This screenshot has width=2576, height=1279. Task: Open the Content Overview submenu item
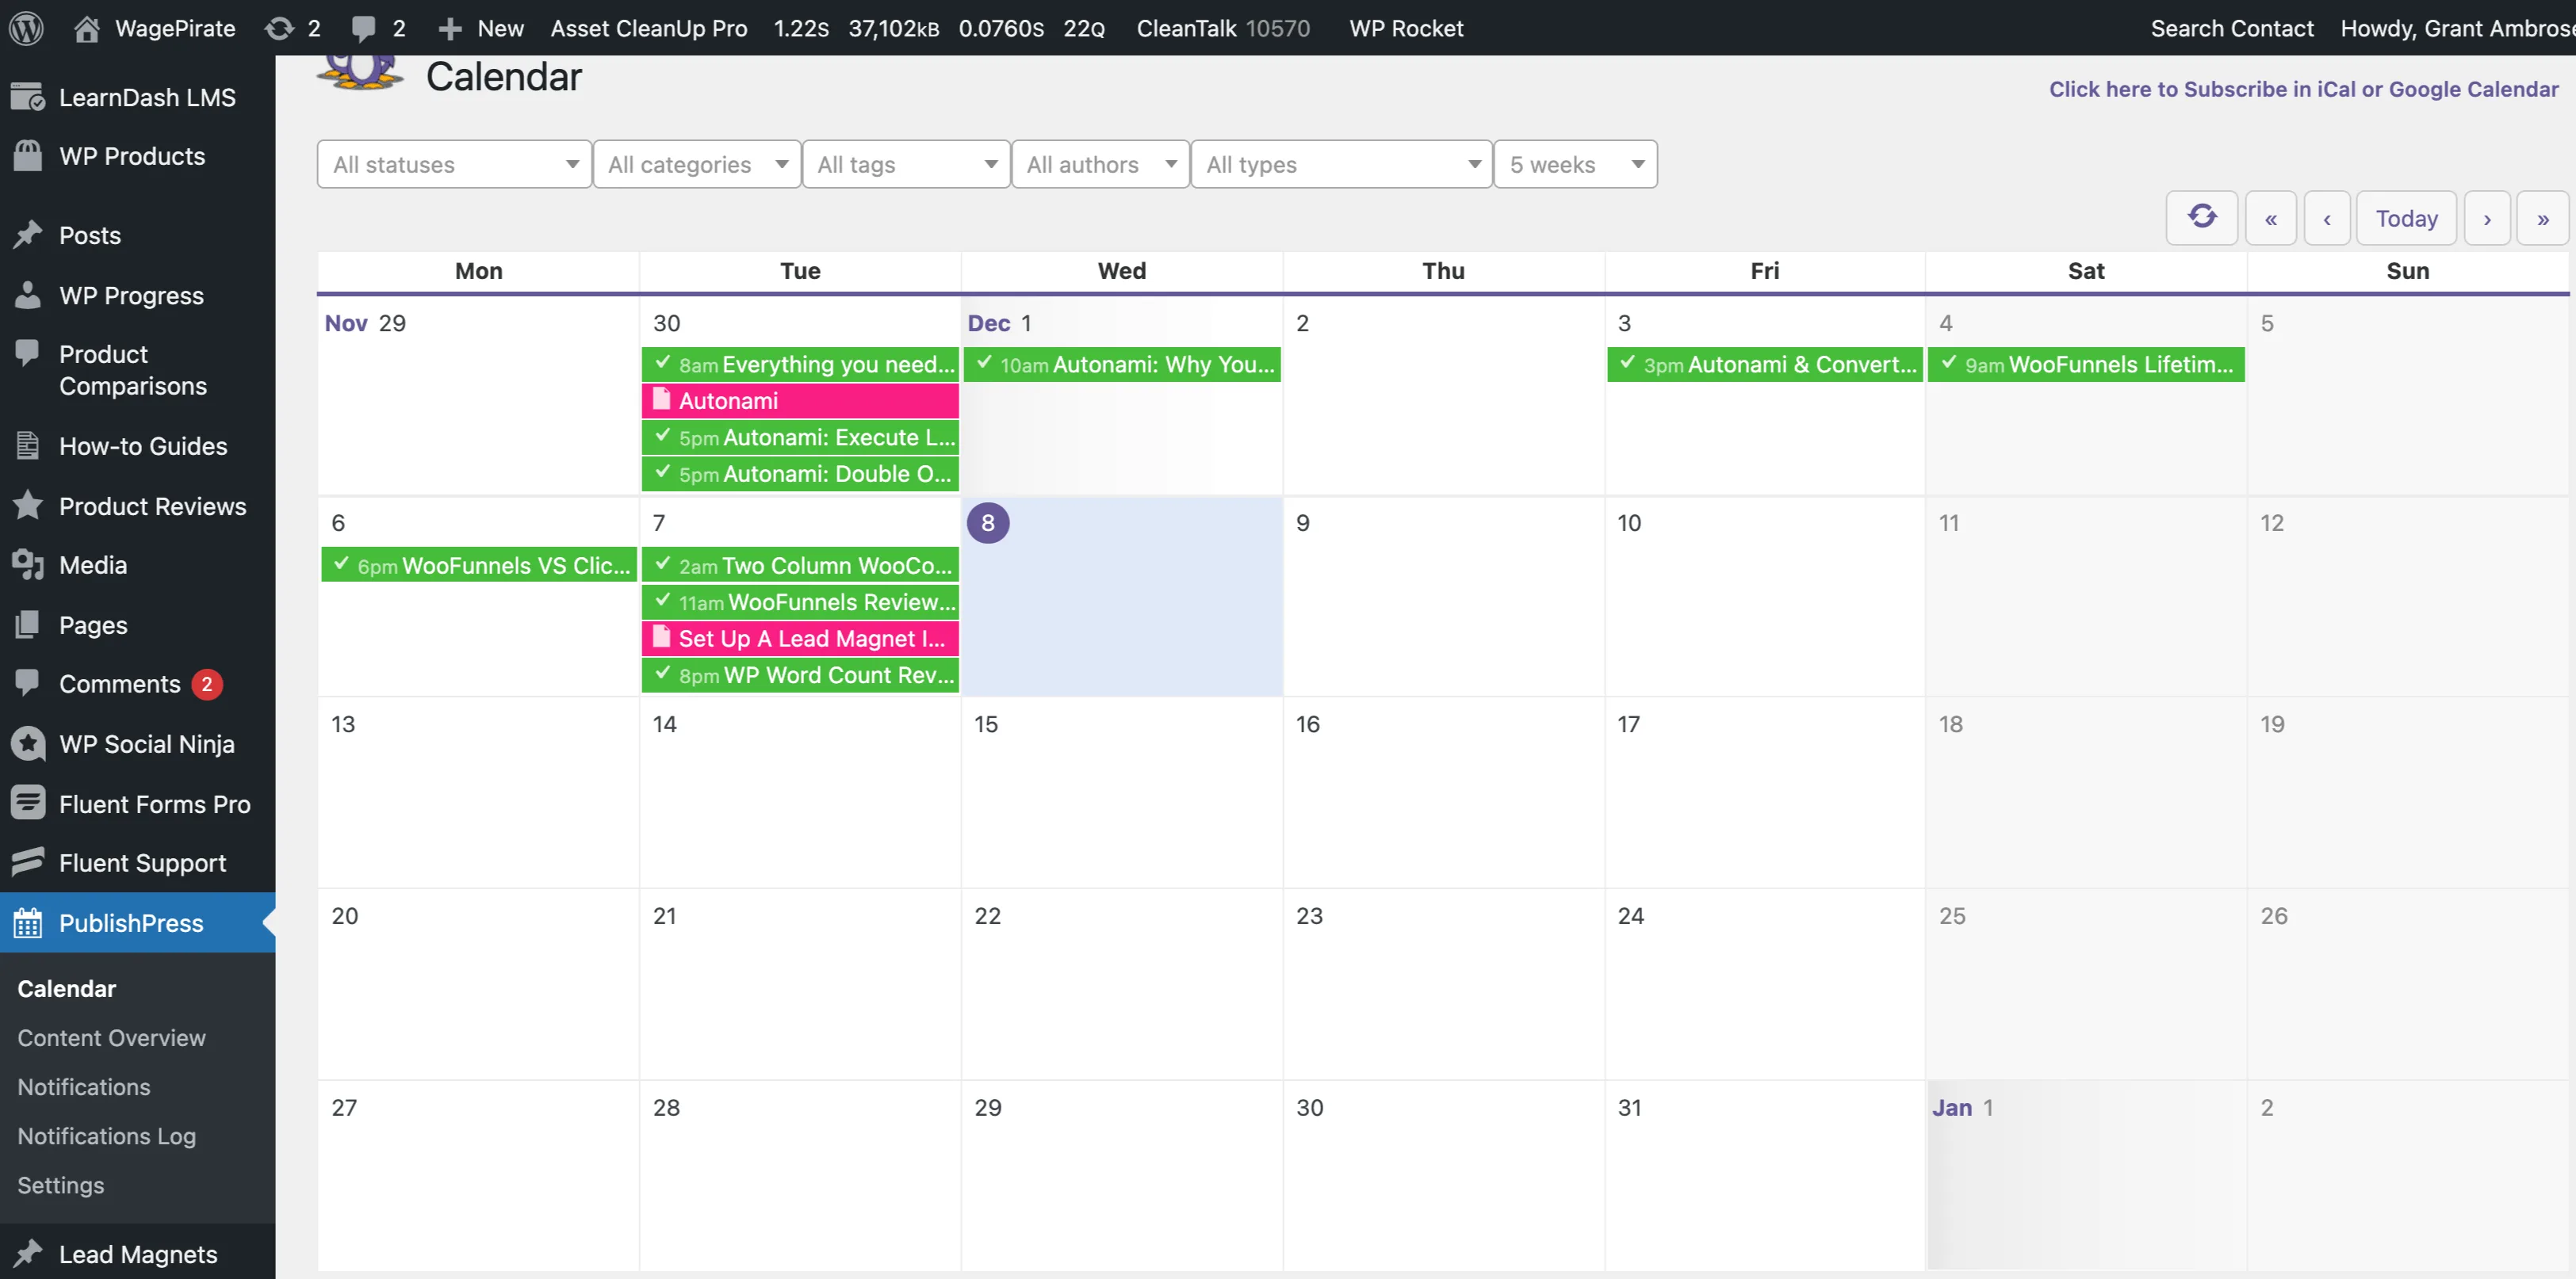pos(111,1037)
